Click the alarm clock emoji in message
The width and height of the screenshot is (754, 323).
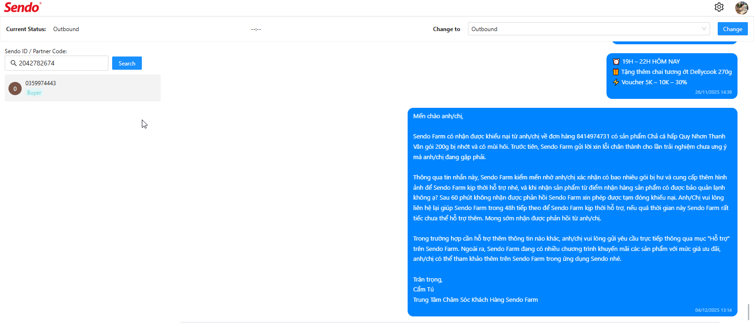coord(616,62)
